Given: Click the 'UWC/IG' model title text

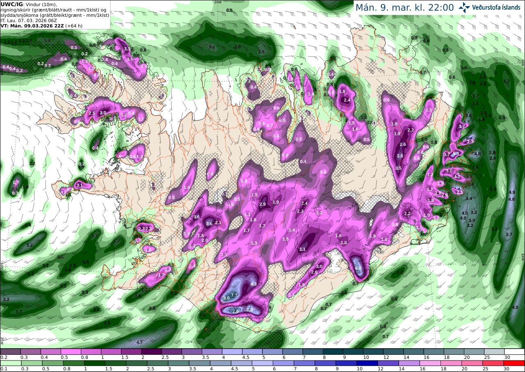Looking at the screenshot, I should [11, 4].
